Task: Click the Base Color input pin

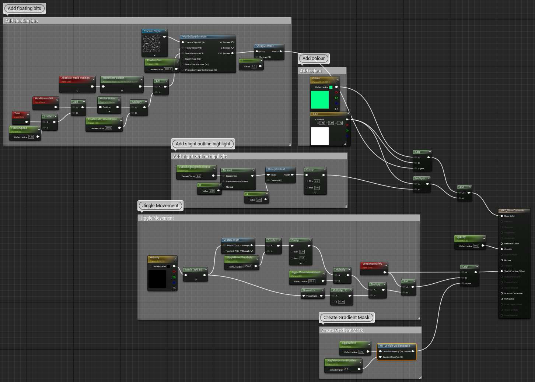Action: coord(502,216)
